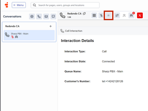The image size is (148, 111).
Task: End the call with red hang-up button
Action: click(x=140, y=15)
